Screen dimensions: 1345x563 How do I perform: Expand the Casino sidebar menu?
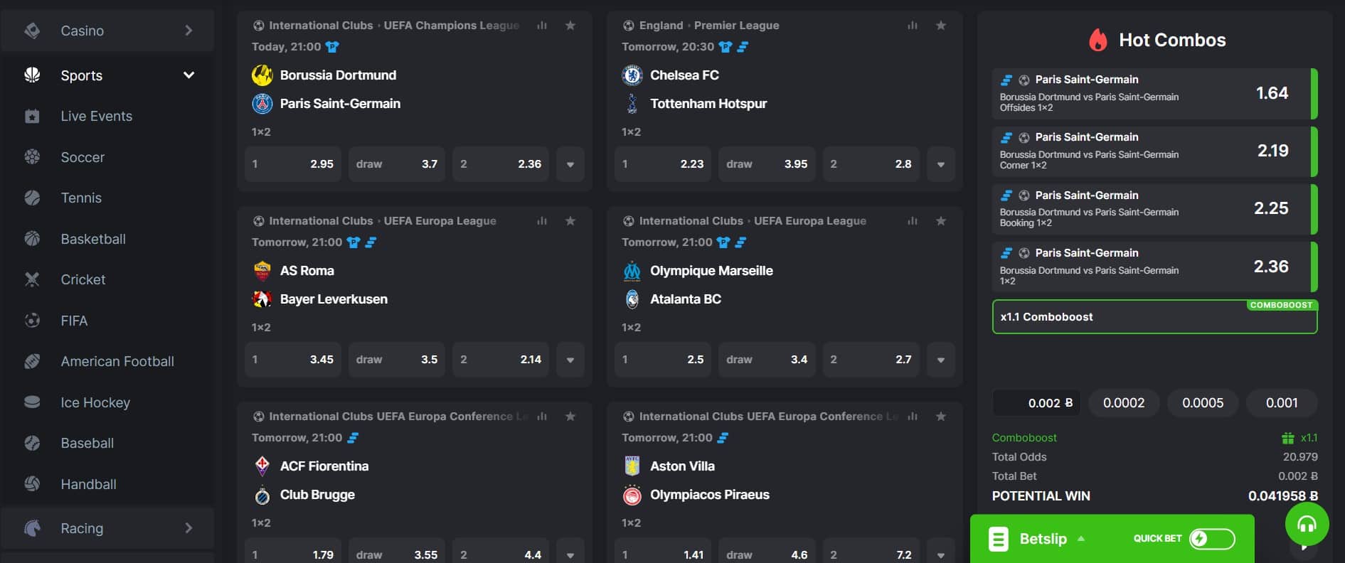coord(188,31)
